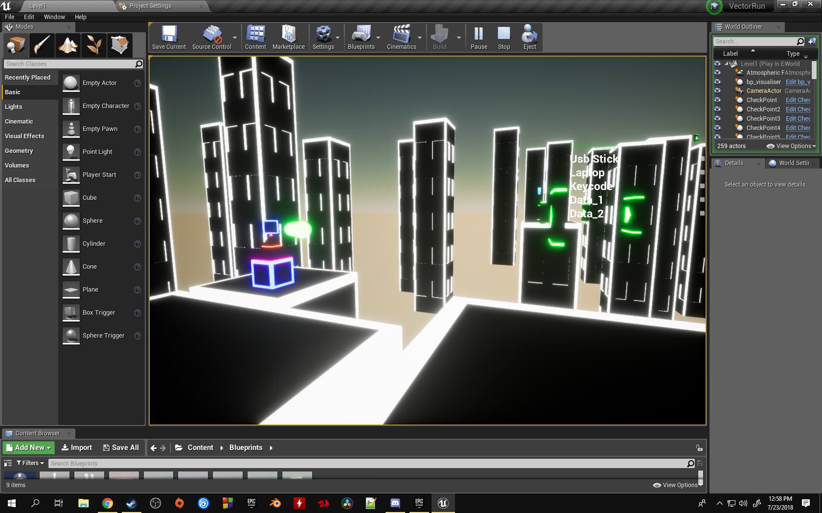Toggle visibility of CheckPoint3 actor

[717, 118]
